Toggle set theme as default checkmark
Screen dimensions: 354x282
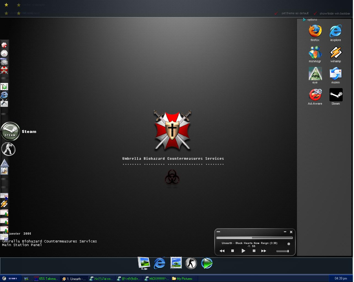click(x=276, y=13)
